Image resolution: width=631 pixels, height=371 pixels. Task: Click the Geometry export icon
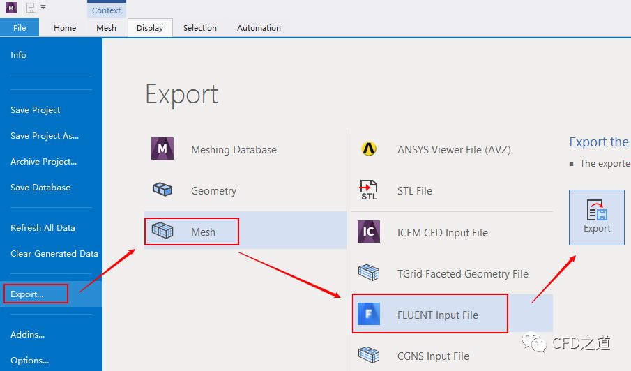click(x=162, y=190)
